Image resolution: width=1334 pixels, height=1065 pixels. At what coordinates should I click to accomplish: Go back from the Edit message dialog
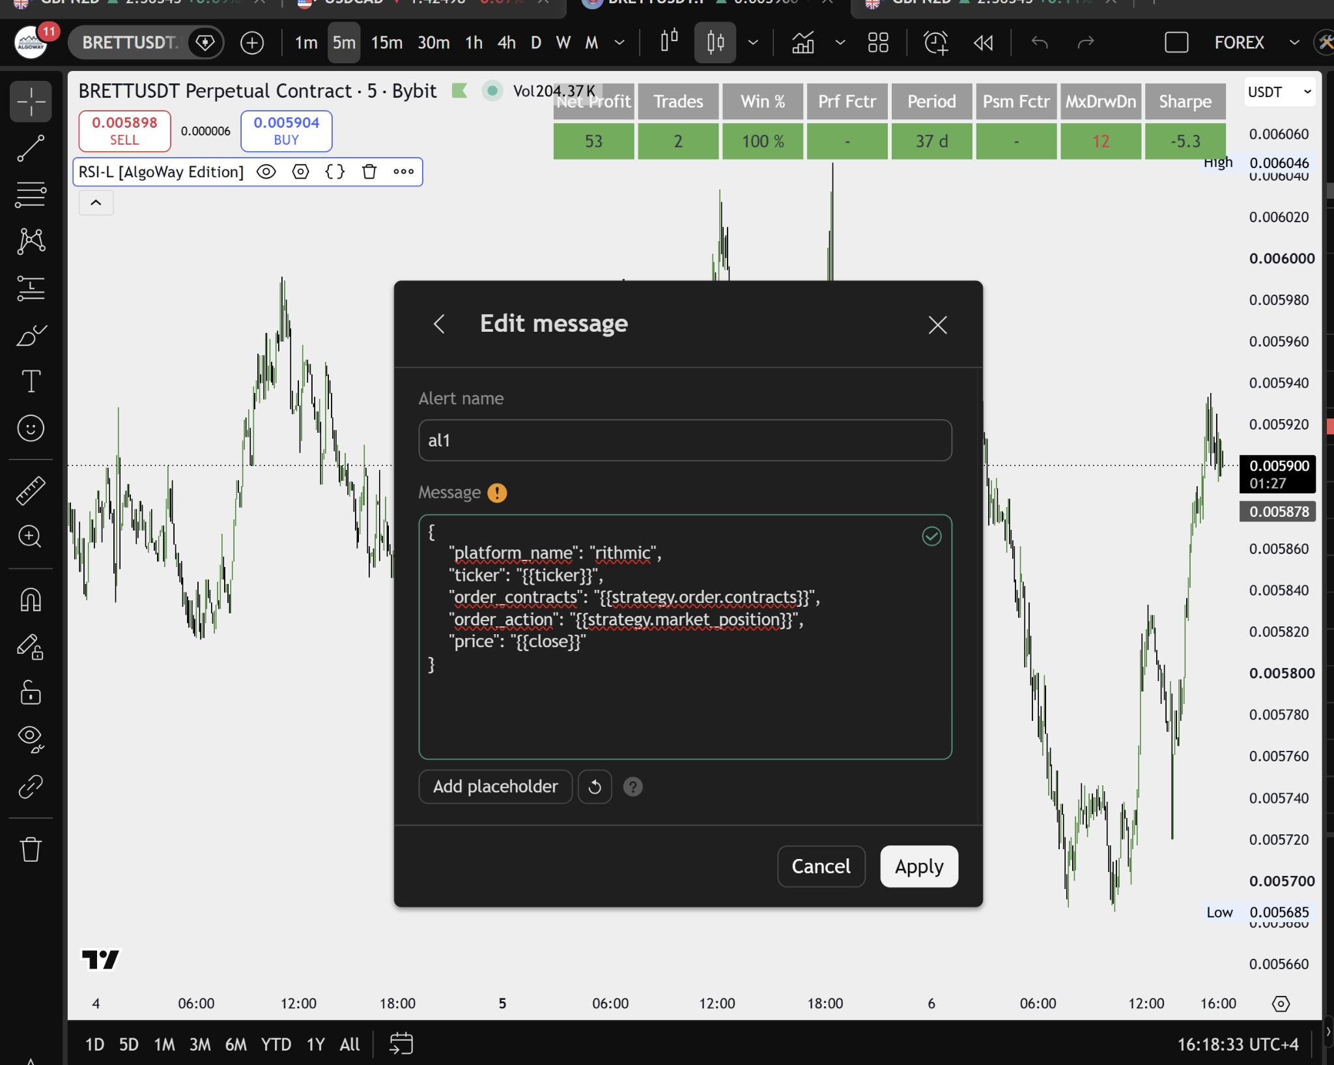pos(439,324)
